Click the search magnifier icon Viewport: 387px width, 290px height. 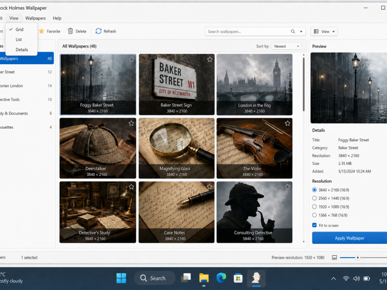pyautogui.click(x=293, y=31)
